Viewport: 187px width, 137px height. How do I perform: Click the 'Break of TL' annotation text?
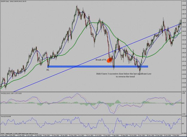coord(101,60)
